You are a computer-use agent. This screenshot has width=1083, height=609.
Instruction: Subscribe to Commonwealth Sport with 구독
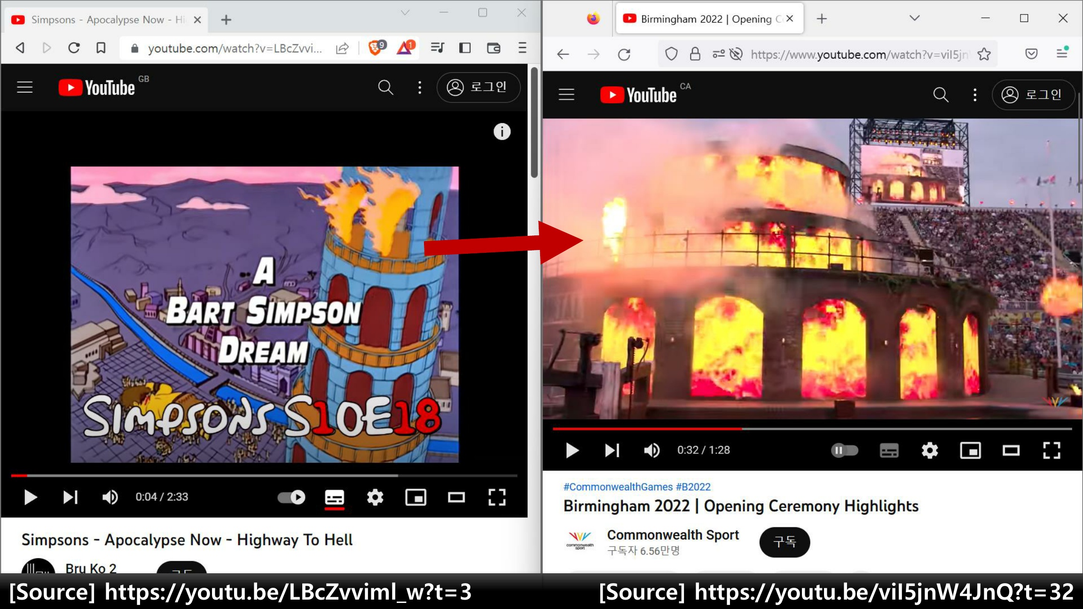785,542
